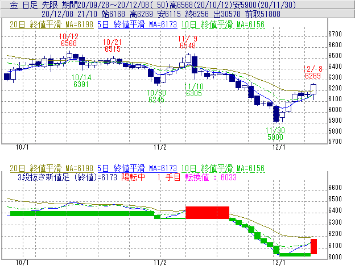The width and height of the screenshot is (355, 269).
Task: Click the 5700 price axis label upper chart
Action: (x=335, y=142)
